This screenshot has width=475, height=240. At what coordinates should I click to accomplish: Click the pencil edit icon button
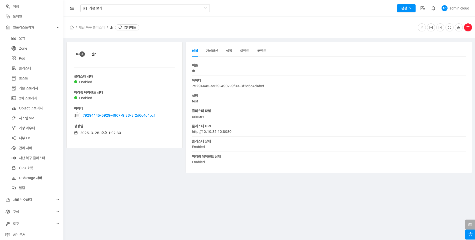(422, 27)
